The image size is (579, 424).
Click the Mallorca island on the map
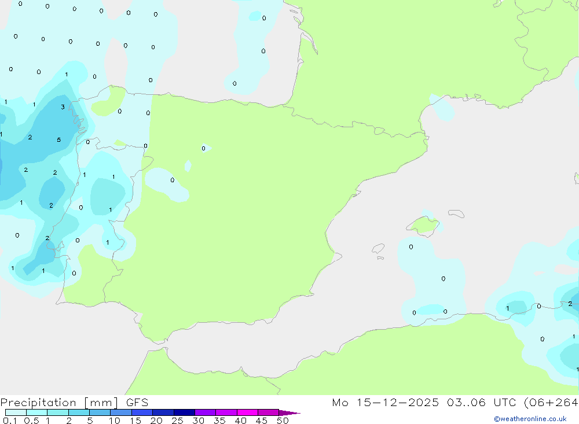(423, 225)
